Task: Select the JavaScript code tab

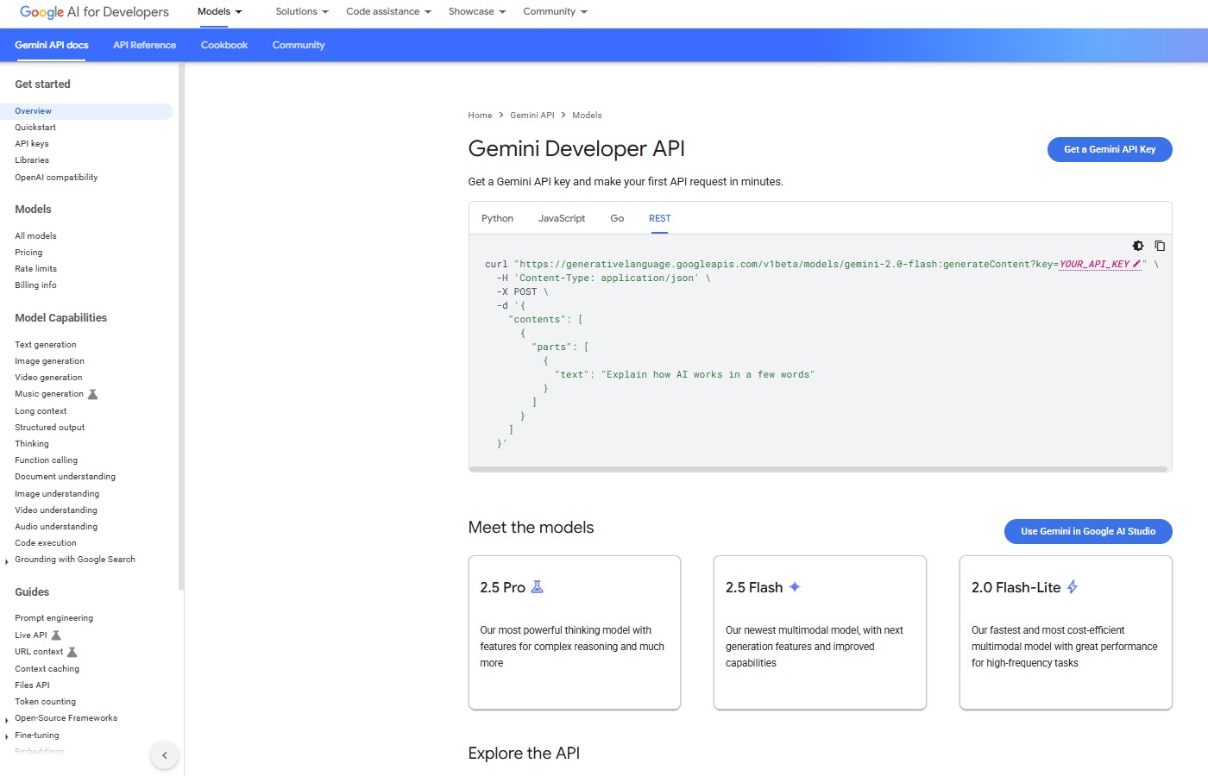Action: (x=562, y=218)
